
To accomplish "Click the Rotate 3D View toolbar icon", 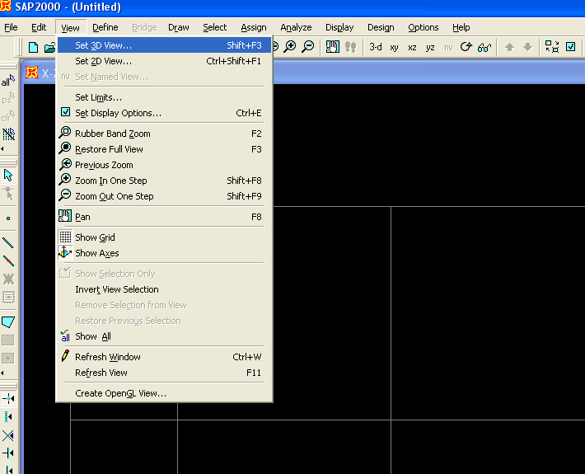I will pyautogui.click(x=466, y=47).
